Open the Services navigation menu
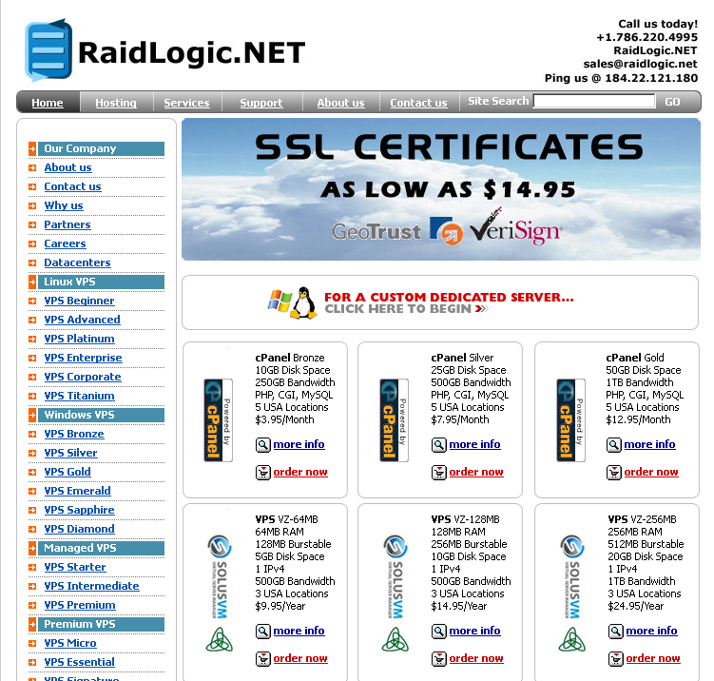This screenshot has height=681, width=714. pos(186,103)
